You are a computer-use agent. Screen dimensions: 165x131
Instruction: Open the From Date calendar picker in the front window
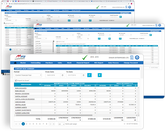tap(63, 75)
